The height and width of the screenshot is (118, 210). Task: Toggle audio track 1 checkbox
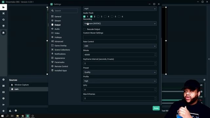84,17
